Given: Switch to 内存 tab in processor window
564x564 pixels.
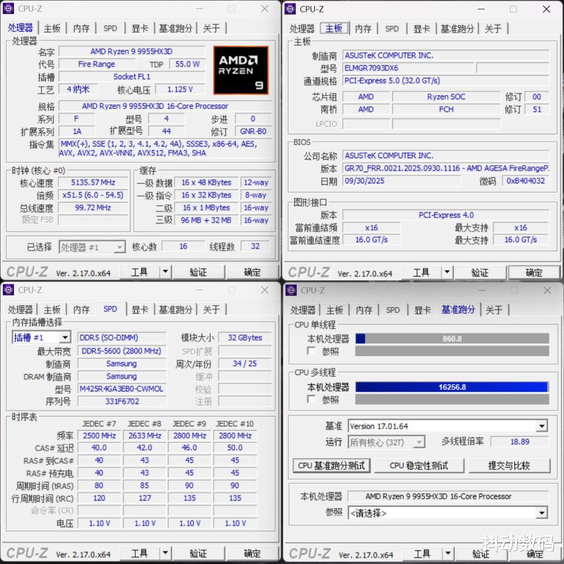Looking at the screenshot, I should click(x=81, y=28).
